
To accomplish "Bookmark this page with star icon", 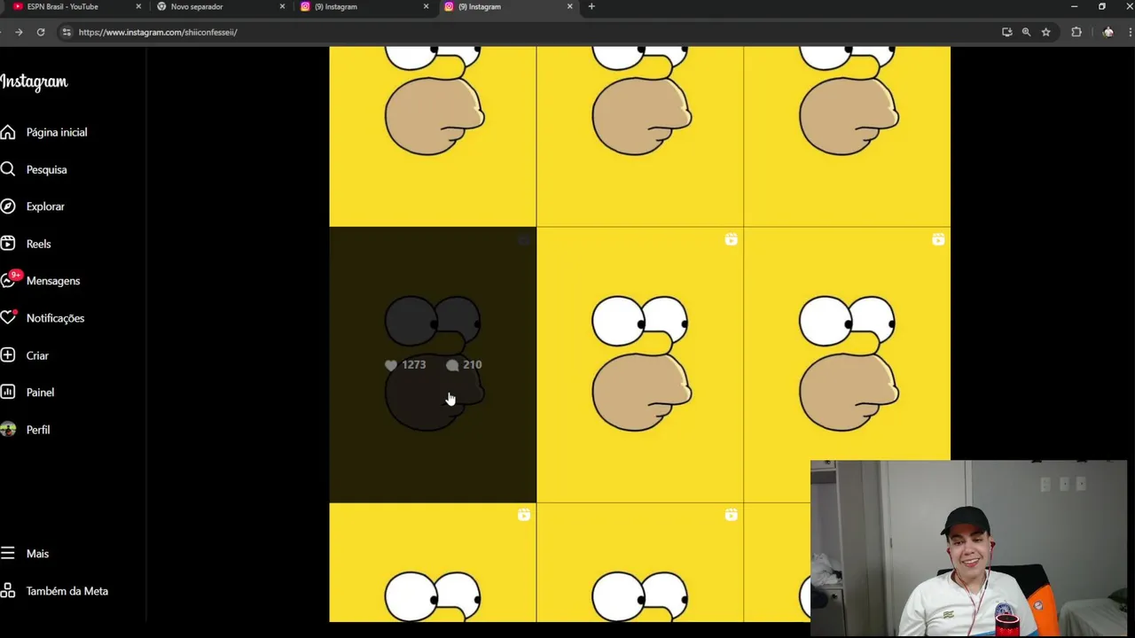I will click(1045, 32).
